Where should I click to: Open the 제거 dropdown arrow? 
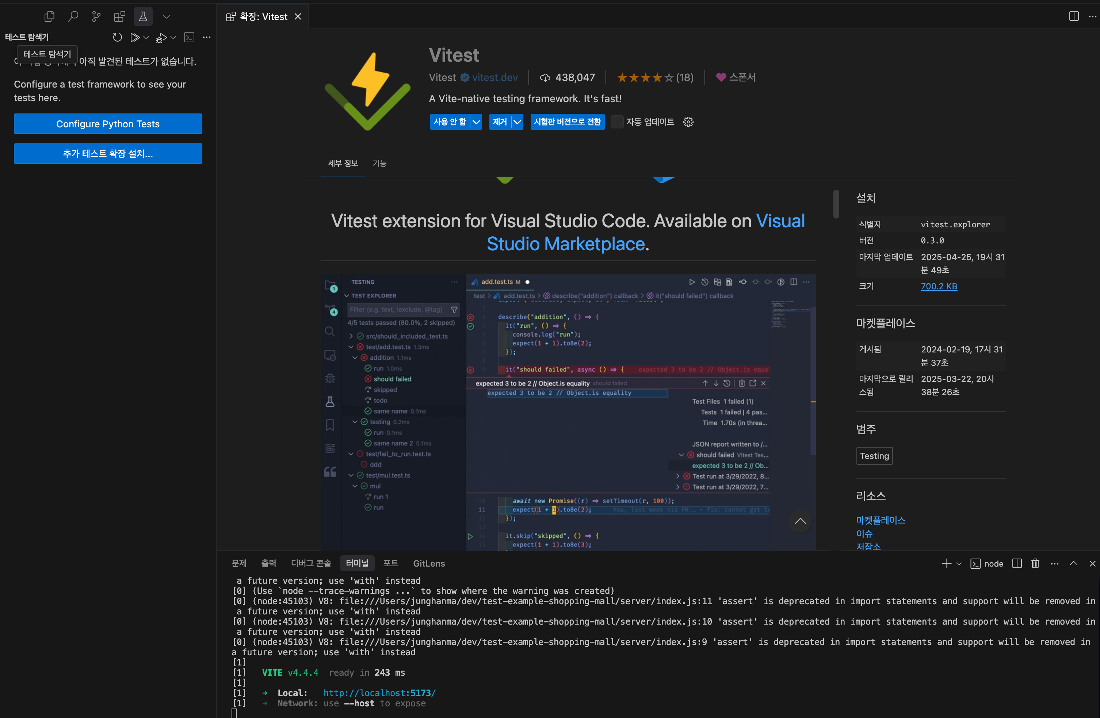517,122
